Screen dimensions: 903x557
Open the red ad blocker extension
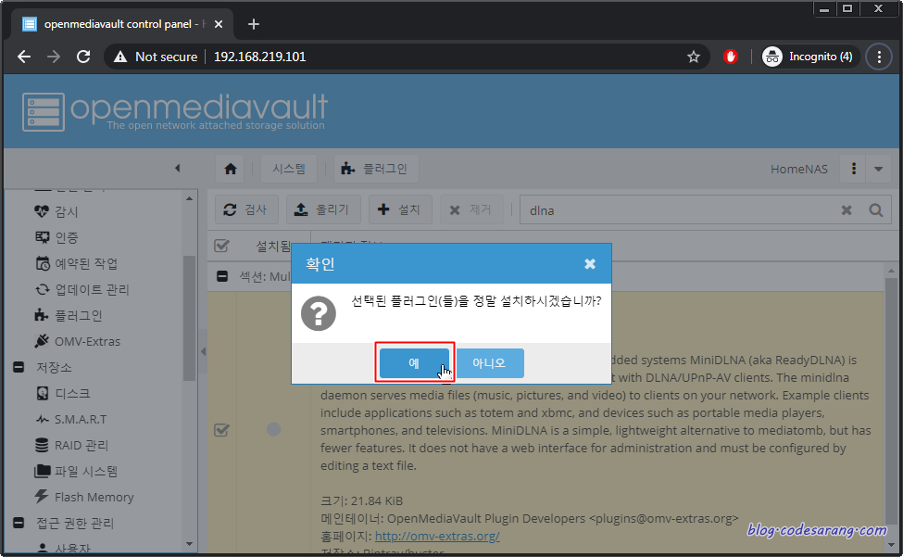pos(730,57)
